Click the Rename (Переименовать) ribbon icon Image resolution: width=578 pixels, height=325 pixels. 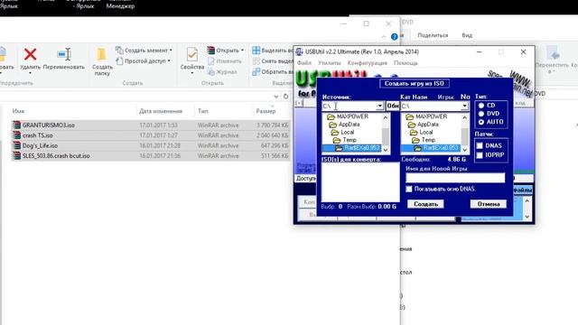[64, 54]
